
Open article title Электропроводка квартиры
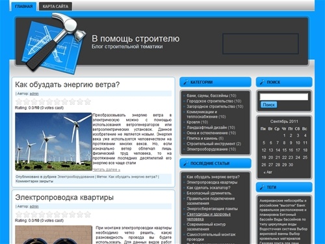tap(64, 197)
